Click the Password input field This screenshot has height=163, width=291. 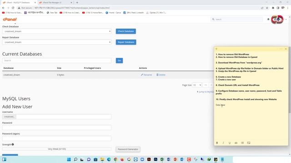coord(57,128)
